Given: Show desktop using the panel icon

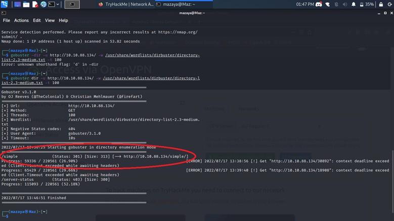Looking at the screenshot, I should point(17,4).
